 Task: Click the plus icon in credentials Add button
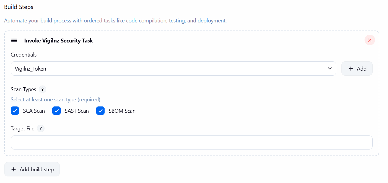coord(350,68)
